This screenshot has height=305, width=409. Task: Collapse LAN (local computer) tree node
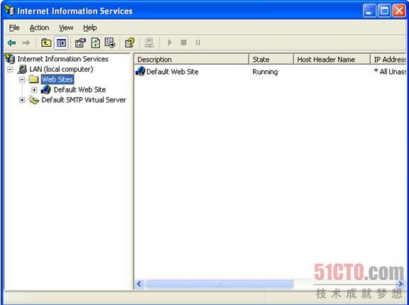[10, 70]
